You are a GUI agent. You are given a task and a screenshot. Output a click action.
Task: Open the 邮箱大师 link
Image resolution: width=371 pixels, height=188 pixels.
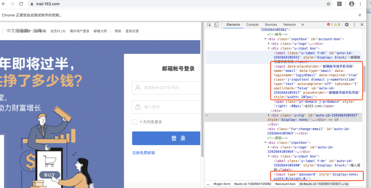(x=100, y=31)
